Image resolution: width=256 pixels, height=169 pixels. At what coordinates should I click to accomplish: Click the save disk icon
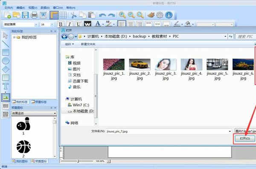(25, 15)
